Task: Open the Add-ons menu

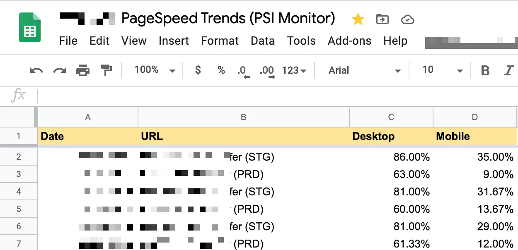Action: coord(349,41)
